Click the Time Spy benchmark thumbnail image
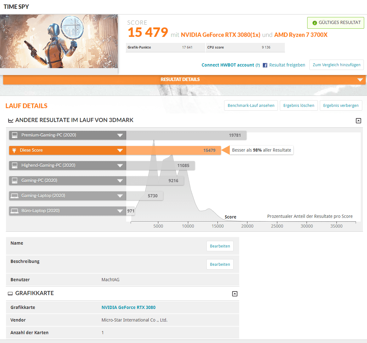 pos(59,41)
